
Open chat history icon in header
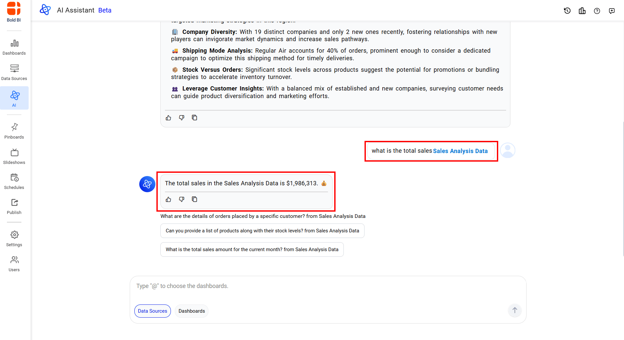coord(567,11)
